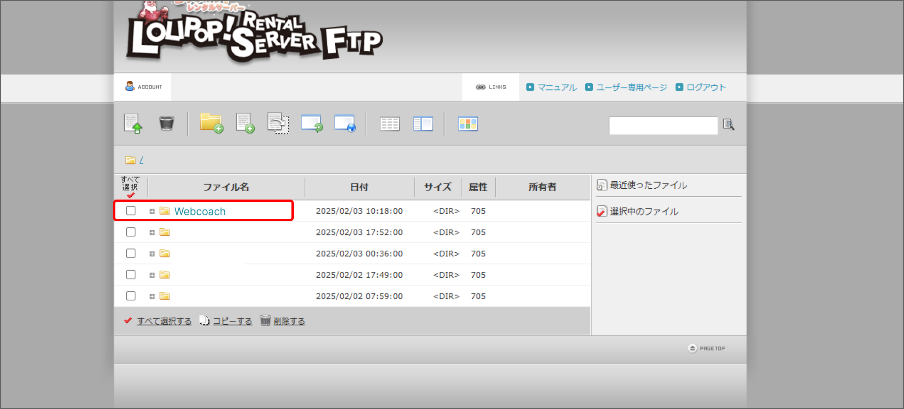Viewport: 904px width, 409px height.
Task: Click folder icon in 17:49:00 row
Action: tap(164, 274)
